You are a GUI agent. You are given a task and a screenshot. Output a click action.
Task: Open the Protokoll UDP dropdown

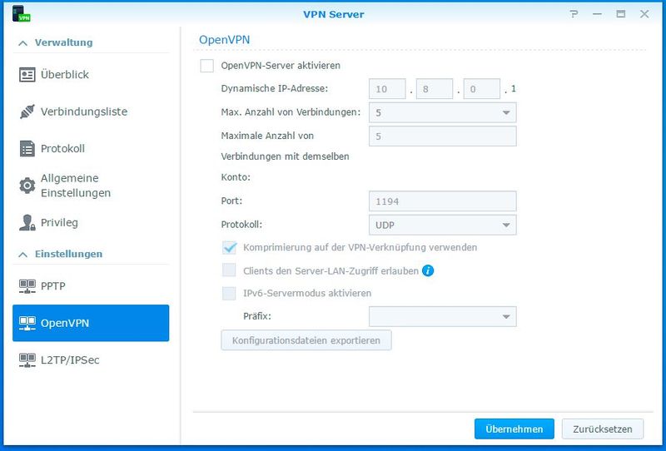(443, 225)
